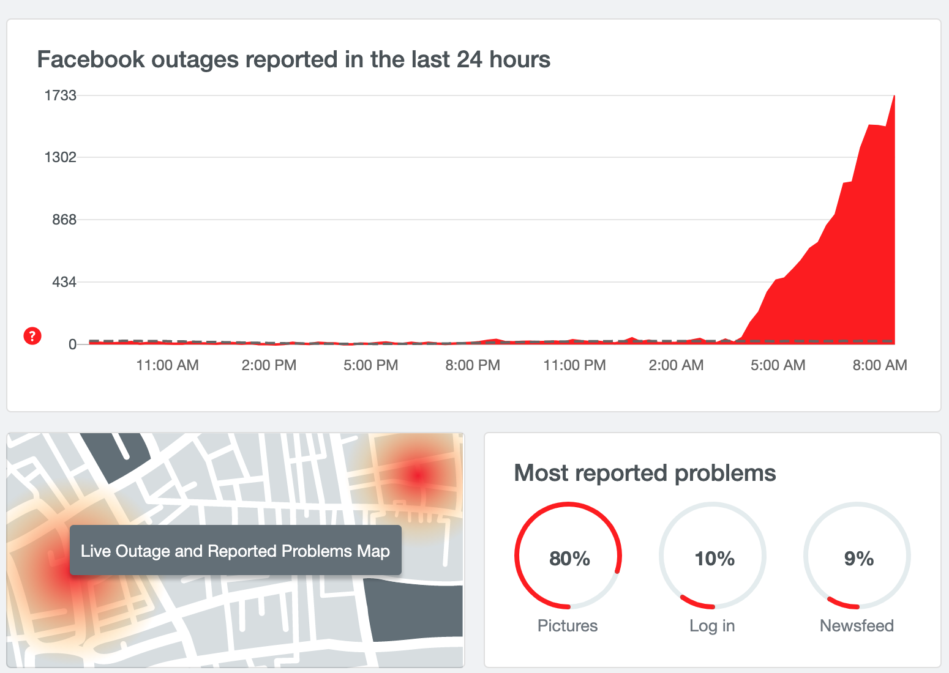The height and width of the screenshot is (673, 949).
Task: Click the Most reported problems heading
Action: pos(645,473)
